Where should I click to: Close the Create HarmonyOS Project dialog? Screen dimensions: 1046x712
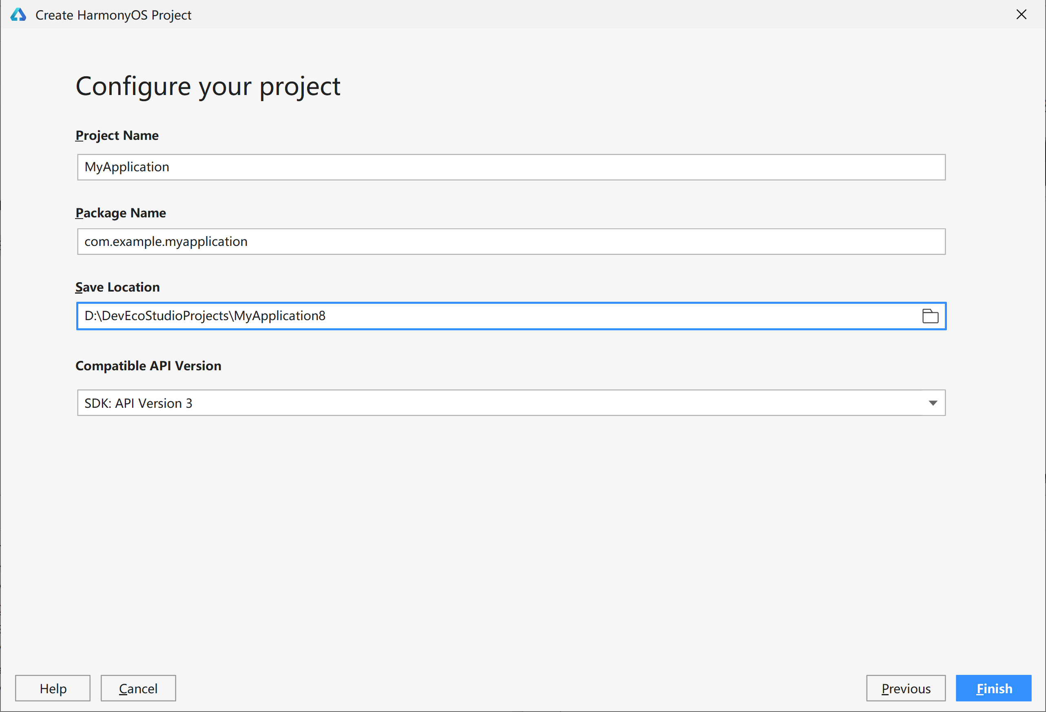[1021, 15]
